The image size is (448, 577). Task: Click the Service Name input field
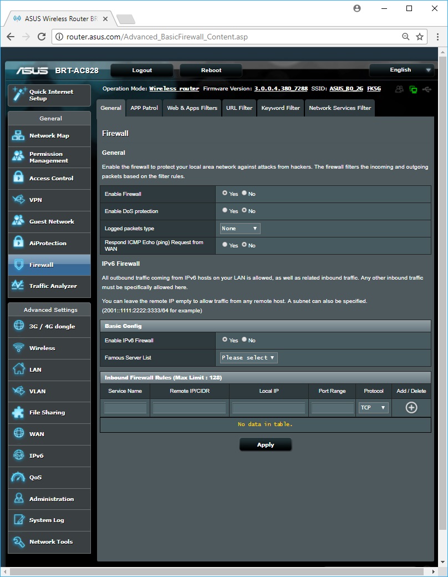coord(125,408)
